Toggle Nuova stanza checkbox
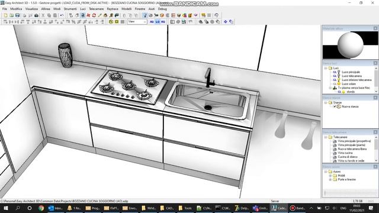379x213 pixels. point(335,106)
